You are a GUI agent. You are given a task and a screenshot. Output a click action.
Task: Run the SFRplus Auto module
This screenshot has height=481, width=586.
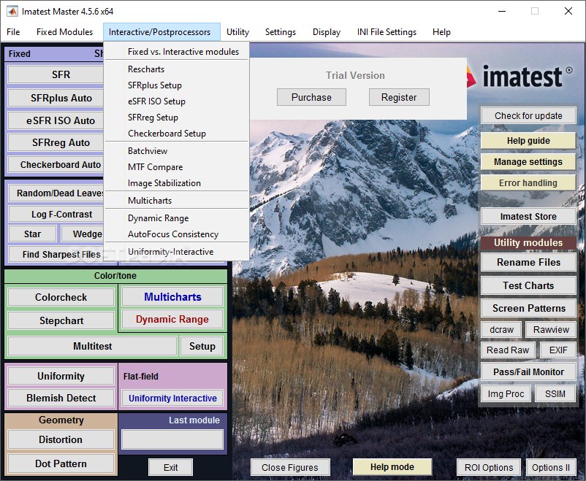[56, 98]
